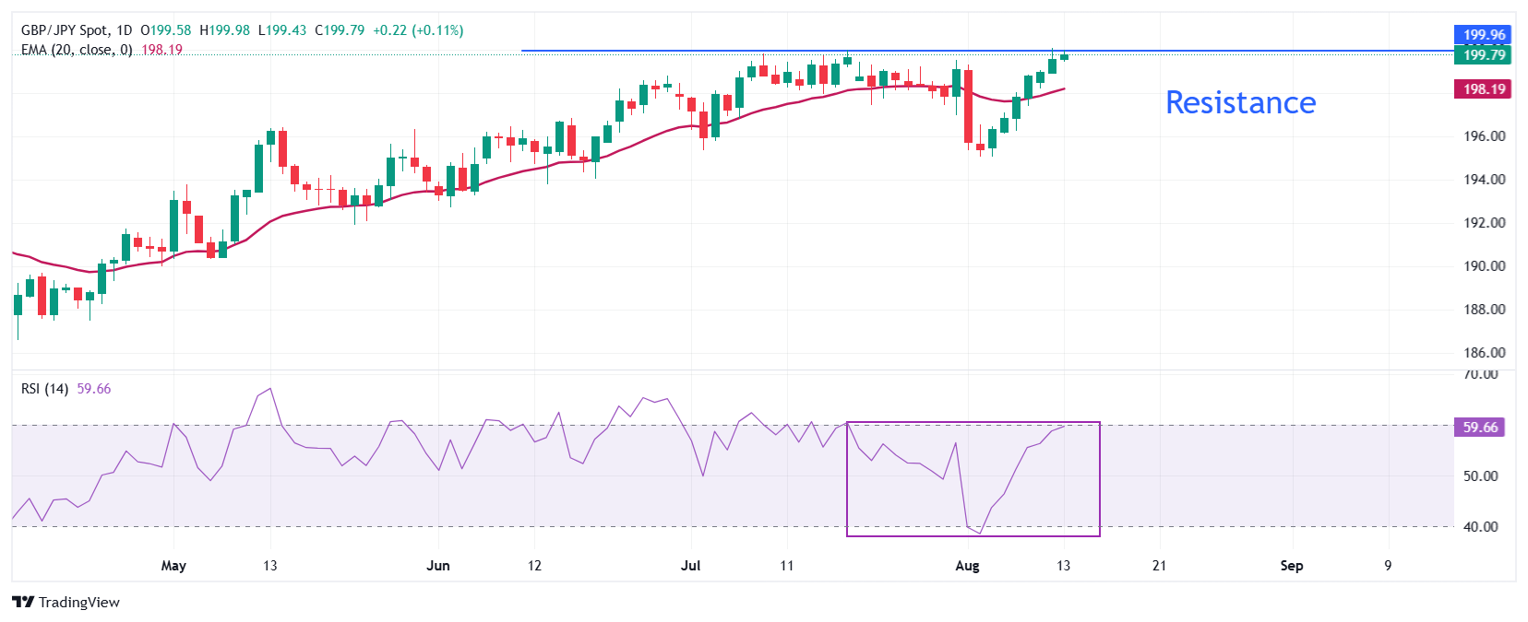Click the green 199.79 current price tag
Screen dimensions: 1528x622
tap(1483, 54)
